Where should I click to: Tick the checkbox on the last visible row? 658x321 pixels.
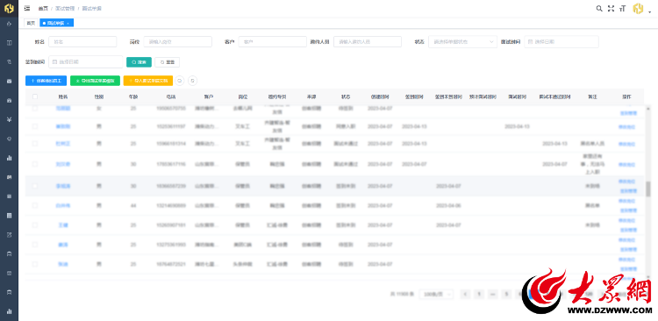pyautogui.click(x=35, y=264)
